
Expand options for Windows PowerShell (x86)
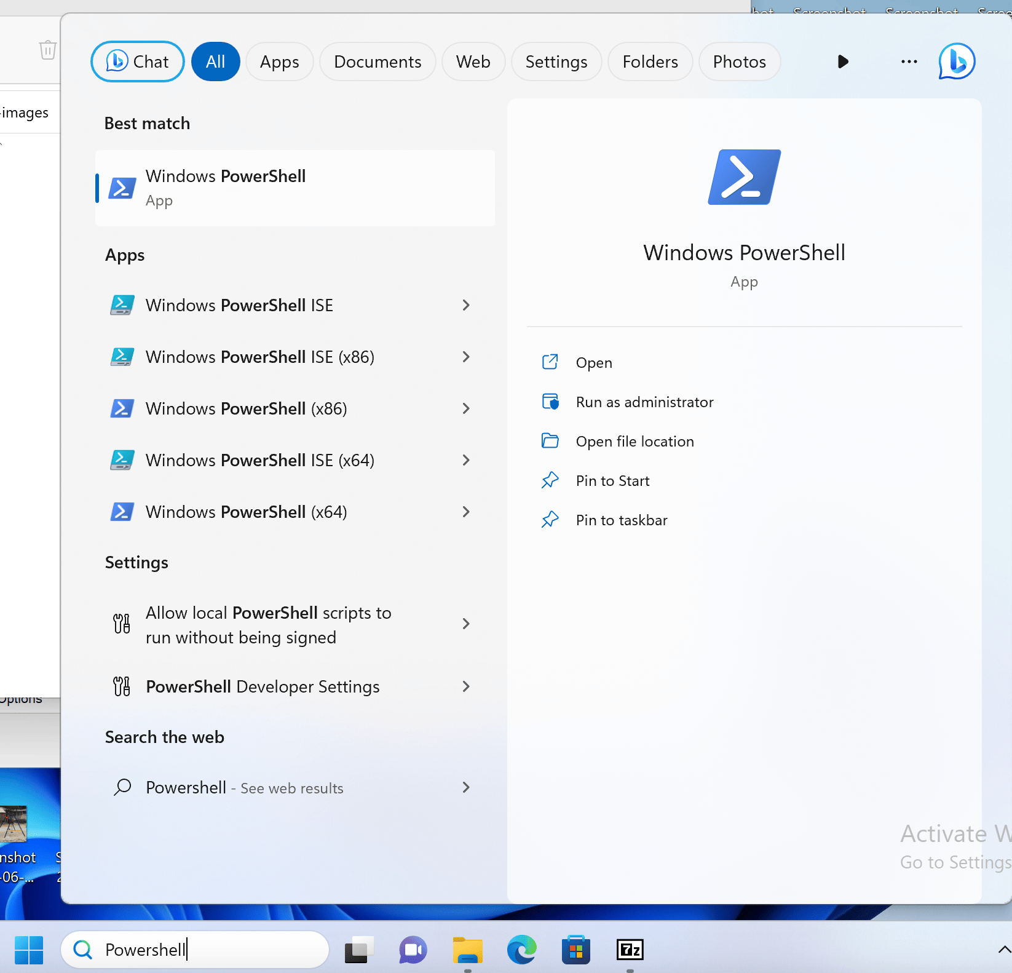pyautogui.click(x=466, y=408)
